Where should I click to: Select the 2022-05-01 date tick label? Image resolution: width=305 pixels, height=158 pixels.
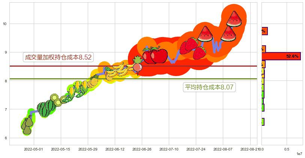click(x=33, y=149)
